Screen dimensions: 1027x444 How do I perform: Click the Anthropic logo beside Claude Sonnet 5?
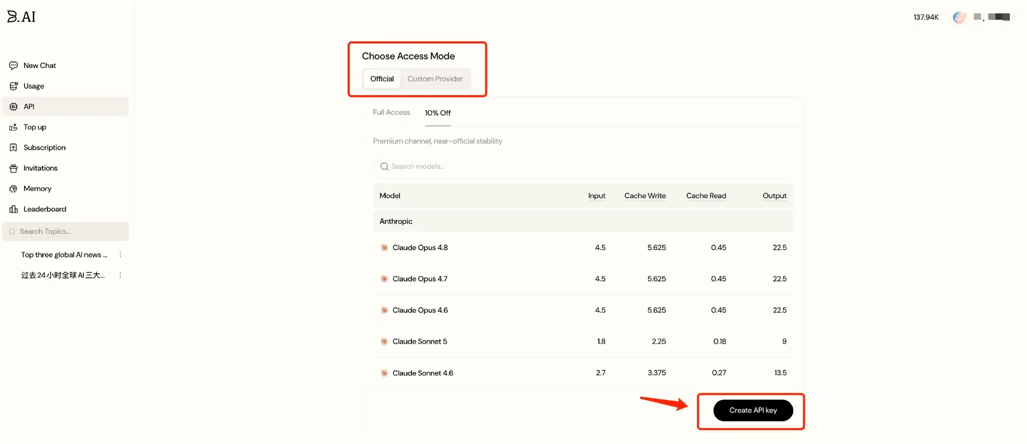coord(384,341)
